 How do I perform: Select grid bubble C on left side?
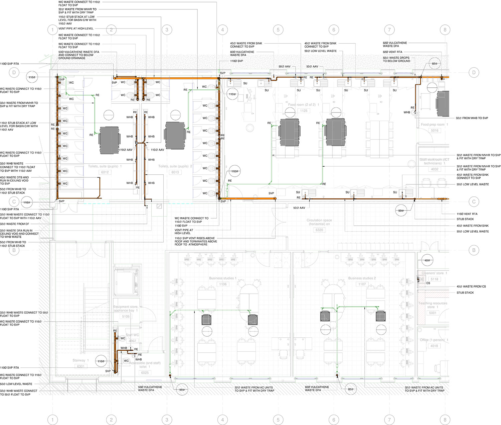coord(14,201)
